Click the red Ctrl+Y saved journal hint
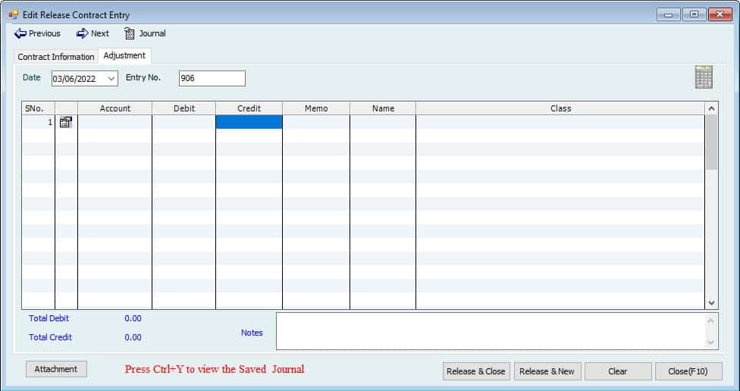 pyautogui.click(x=215, y=369)
